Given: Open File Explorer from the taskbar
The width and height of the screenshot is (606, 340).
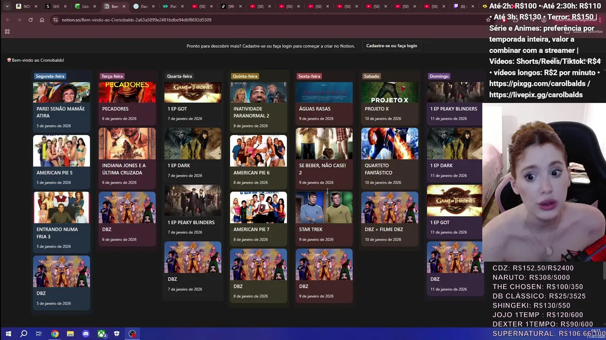Looking at the screenshot, I should click(70, 334).
